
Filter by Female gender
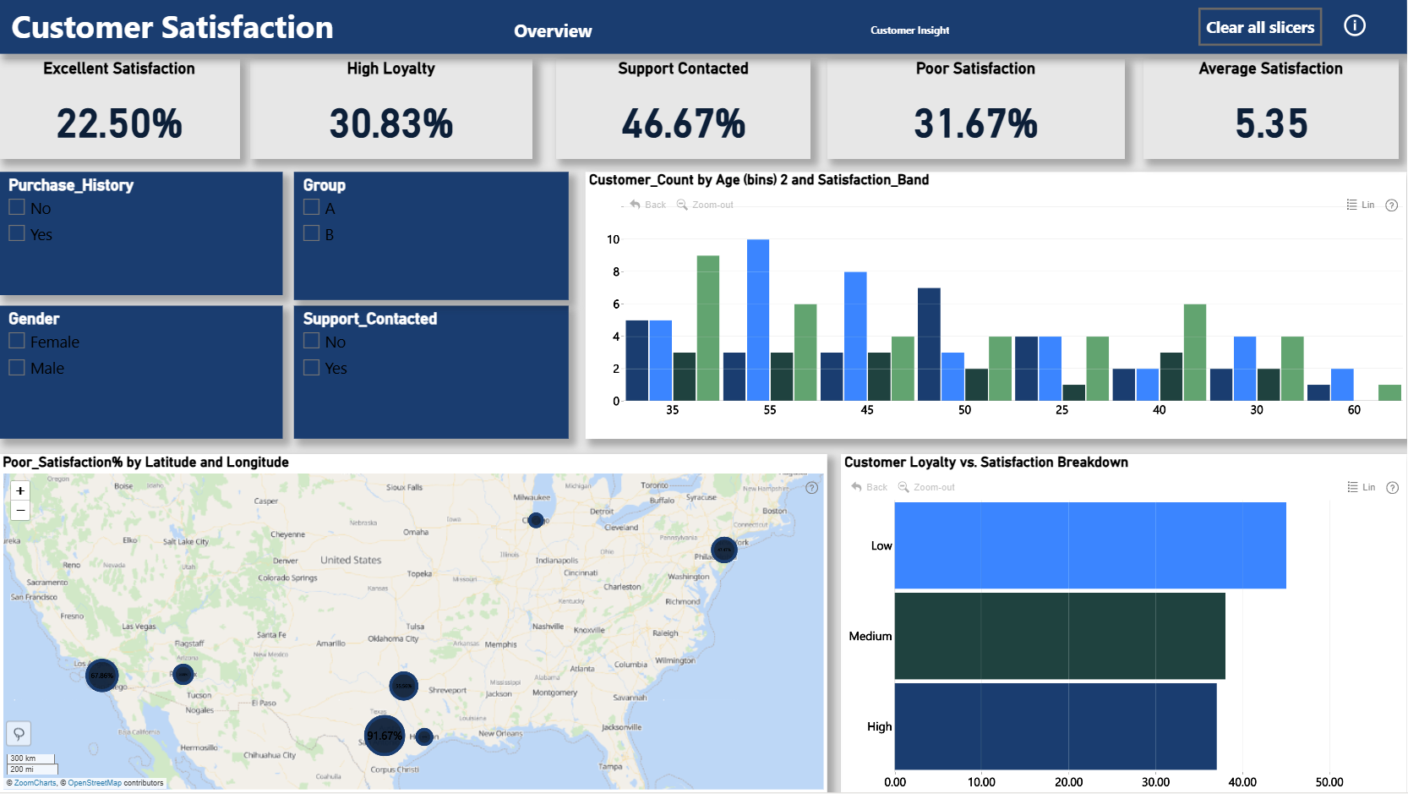(x=17, y=341)
